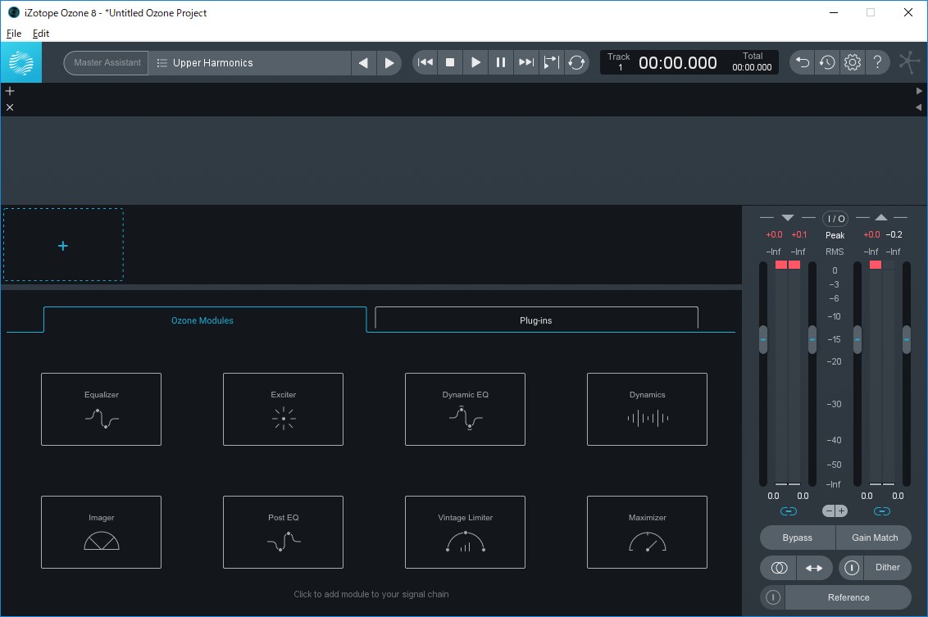Click the input left gain slider handle
The image size is (928, 617).
(x=763, y=339)
